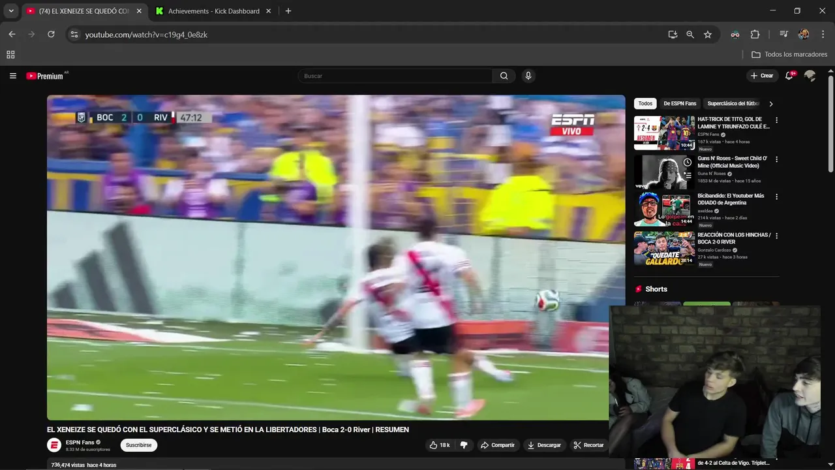Open the ESPN Fans channel name link
835x470 pixels.
[x=80, y=442]
